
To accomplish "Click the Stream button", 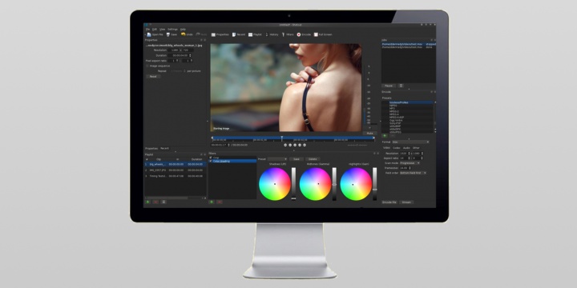I will tap(406, 202).
